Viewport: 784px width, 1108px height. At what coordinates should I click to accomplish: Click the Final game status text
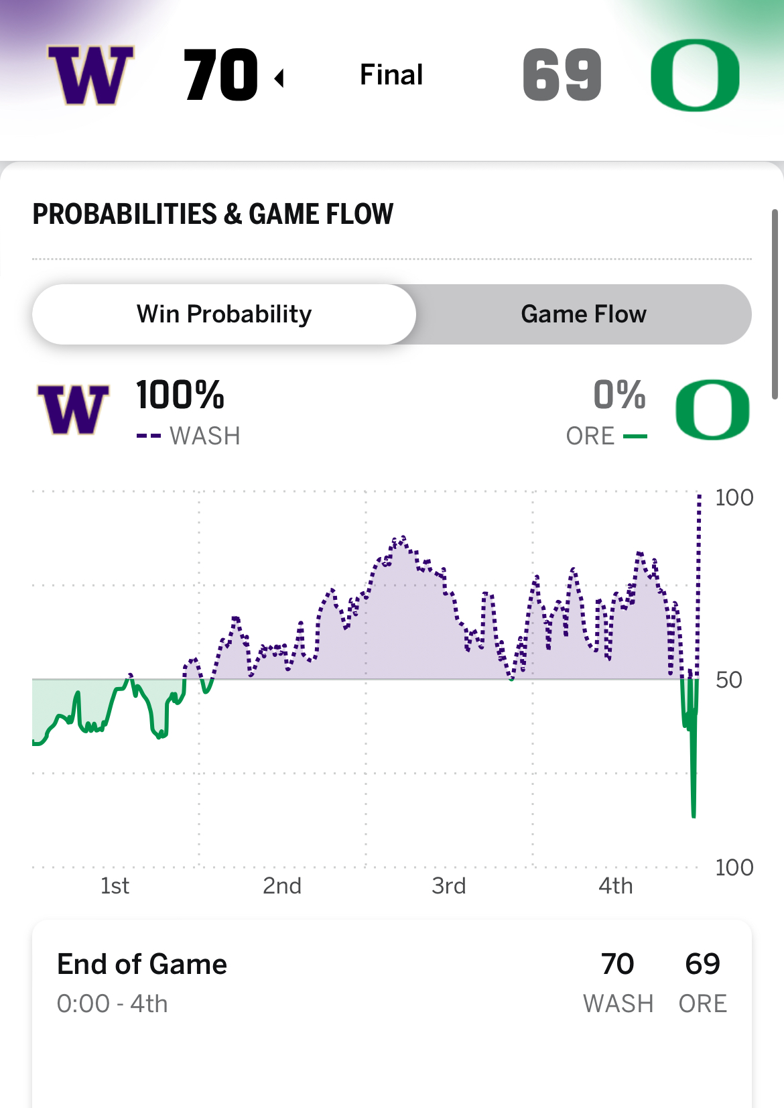[391, 75]
